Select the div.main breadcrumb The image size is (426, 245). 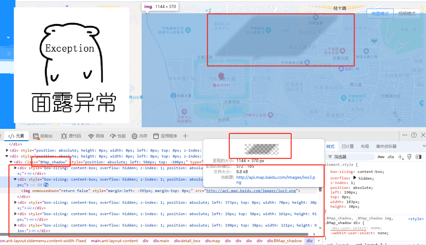161,241
